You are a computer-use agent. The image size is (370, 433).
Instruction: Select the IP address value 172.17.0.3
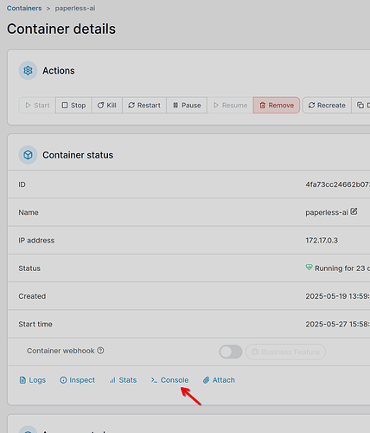tap(322, 240)
